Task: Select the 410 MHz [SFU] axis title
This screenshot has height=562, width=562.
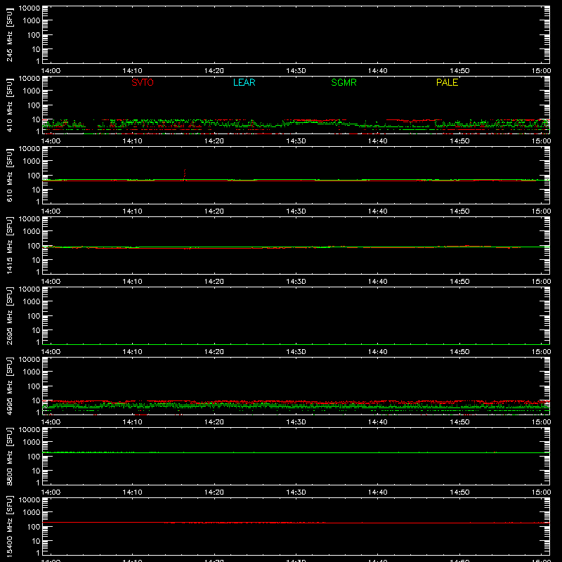Action: tap(9, 105)
